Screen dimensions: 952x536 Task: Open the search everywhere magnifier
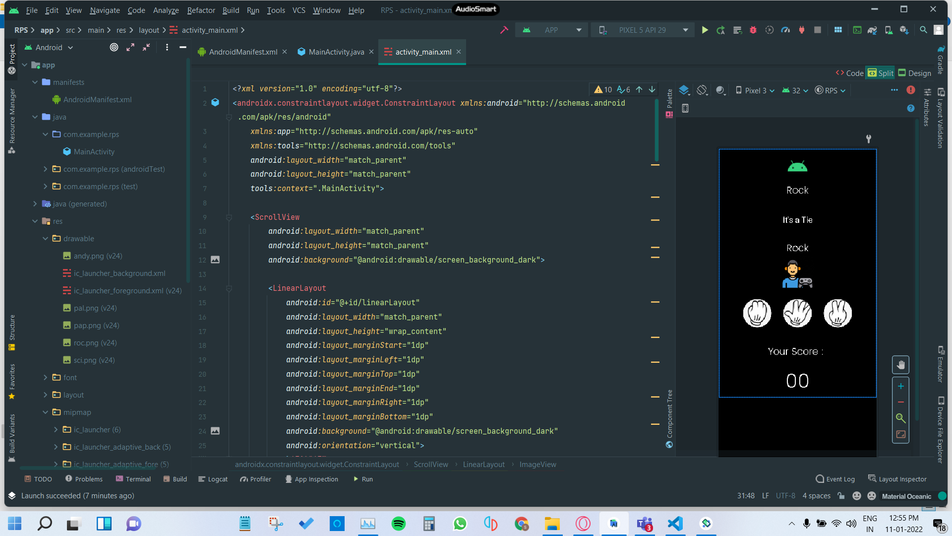[923, 30]
